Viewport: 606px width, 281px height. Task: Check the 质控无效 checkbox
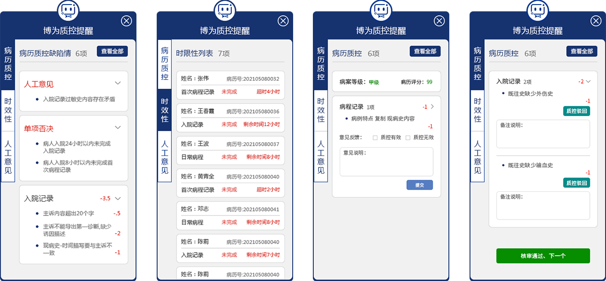(408, 137)
